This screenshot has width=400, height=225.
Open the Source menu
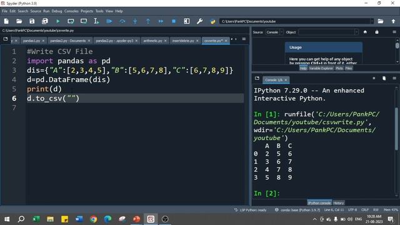click(36, 11)
